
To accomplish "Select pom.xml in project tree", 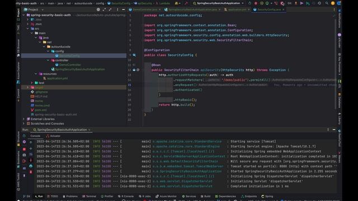I will (x=41, y=110).
